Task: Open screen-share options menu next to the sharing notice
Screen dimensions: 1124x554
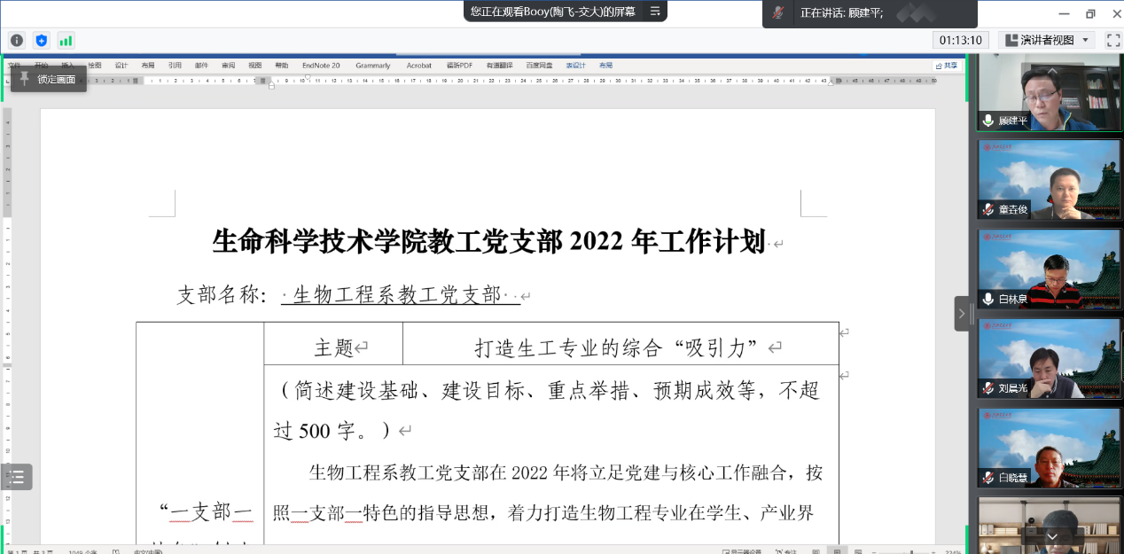Action: (655, 12)
